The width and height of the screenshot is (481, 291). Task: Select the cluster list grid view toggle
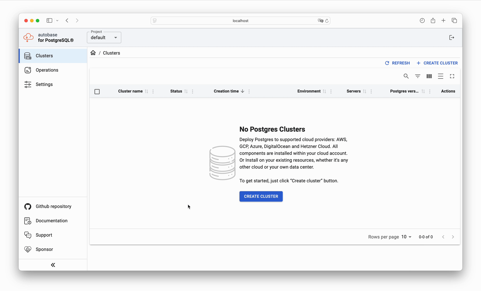[429, 76]
